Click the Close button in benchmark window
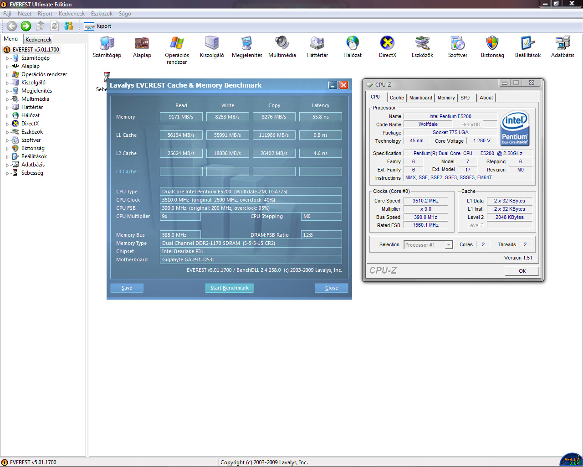Screen dimensions: 583x467 point(332,288)
